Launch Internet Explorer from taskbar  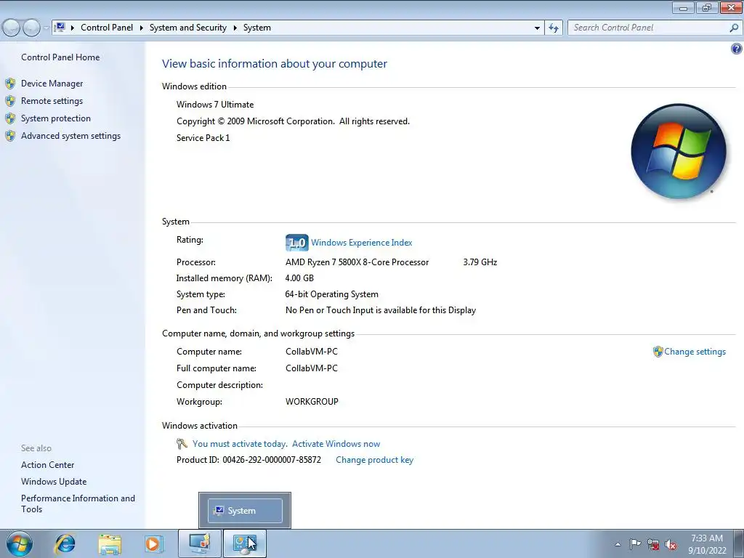coord(65,543)
